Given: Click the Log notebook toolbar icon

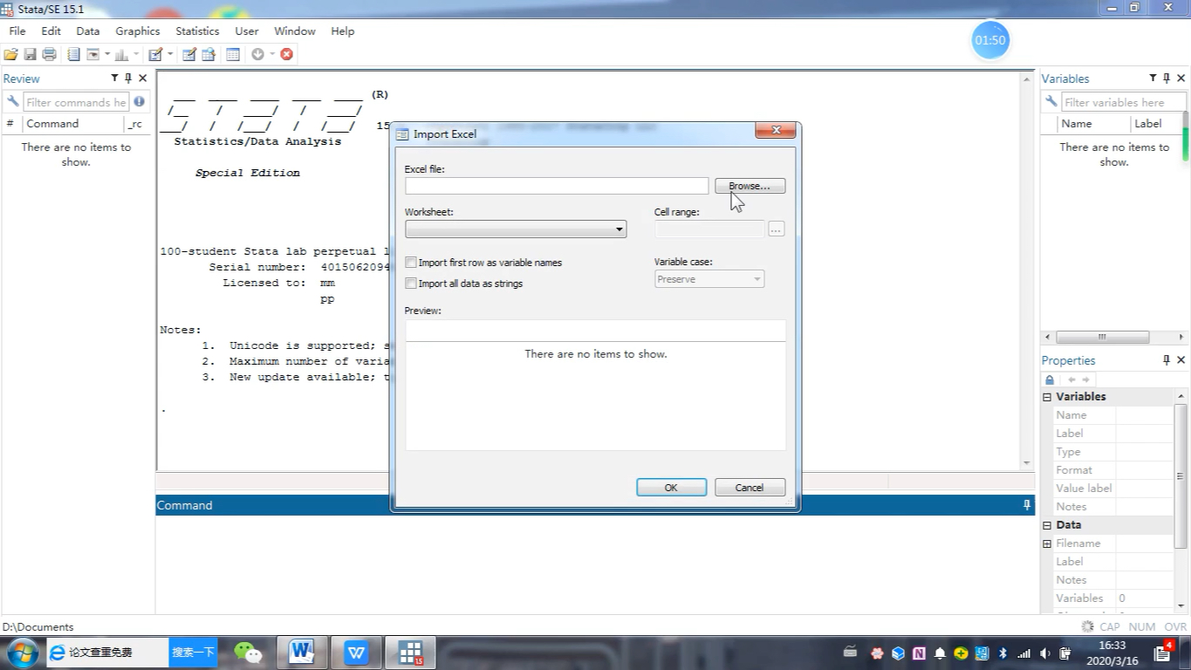Looking at the screenshot, I should 73,54.
